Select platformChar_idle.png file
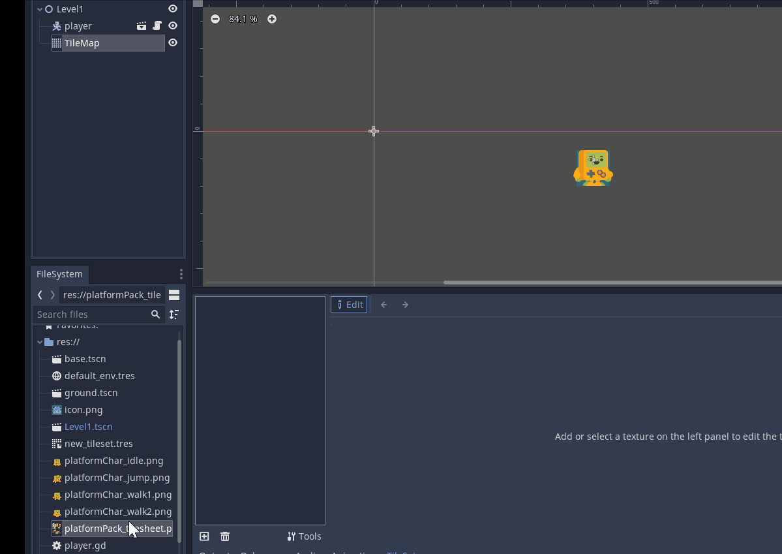The image size is (782, 554). [113, 461]
